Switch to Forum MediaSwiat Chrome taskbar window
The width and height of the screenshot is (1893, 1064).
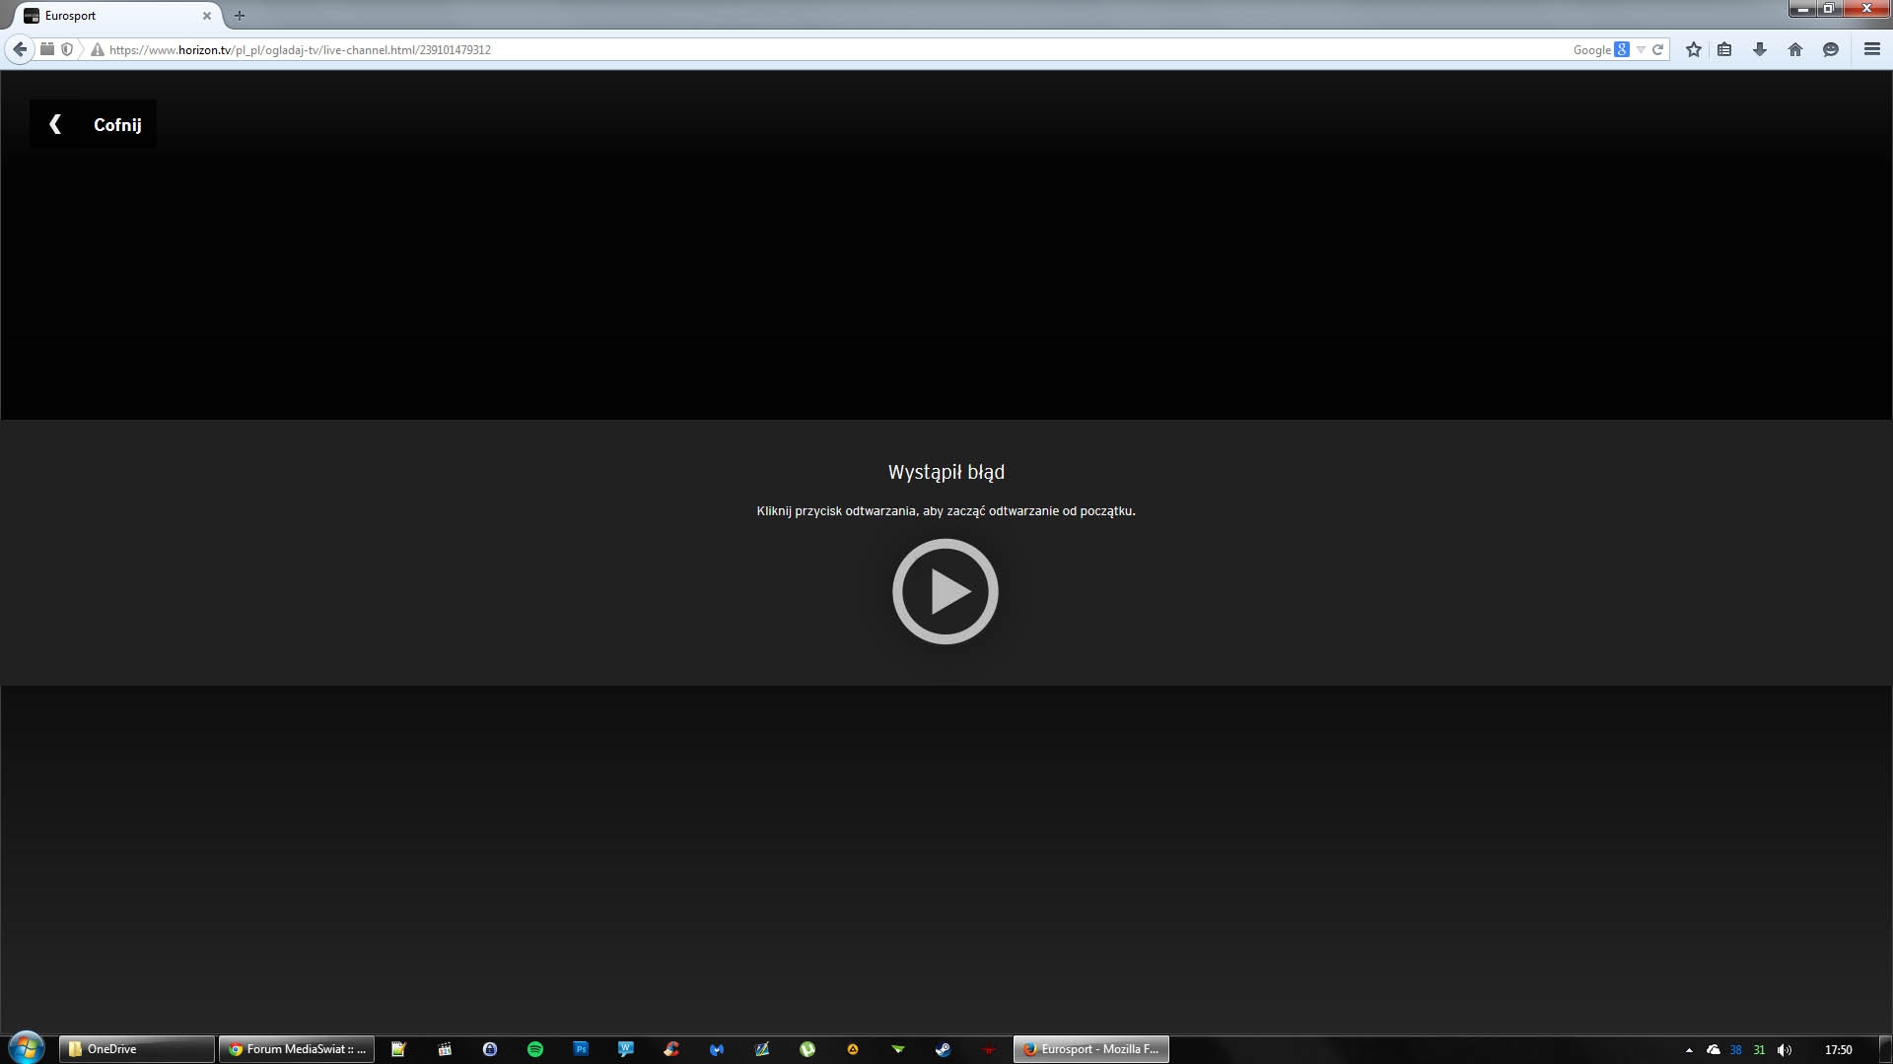coord(296,1049)
